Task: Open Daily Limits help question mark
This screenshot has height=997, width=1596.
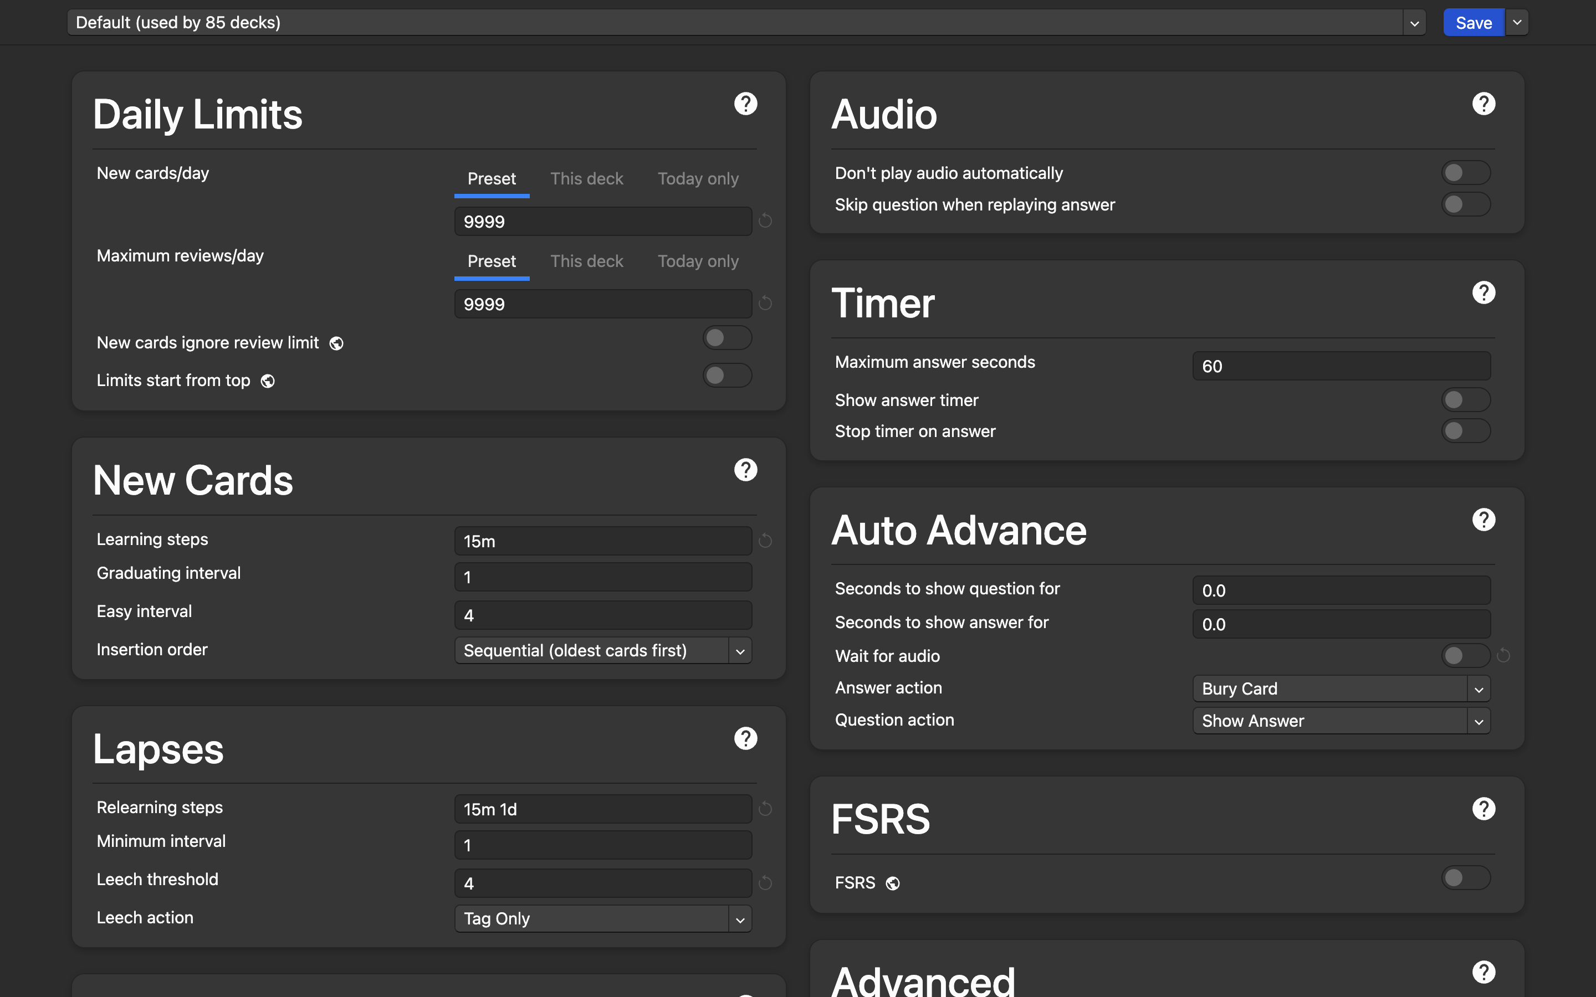Action: point(745,104)
